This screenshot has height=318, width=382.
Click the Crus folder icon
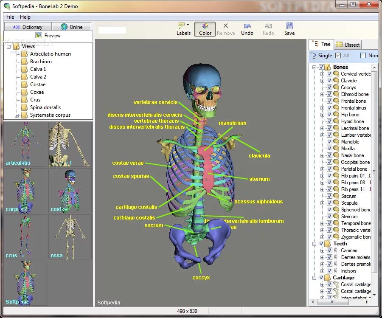point(24,100)
